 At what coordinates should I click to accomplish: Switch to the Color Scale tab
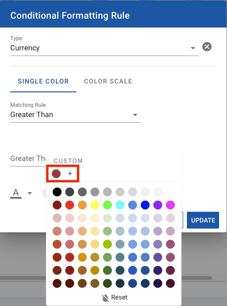[108, 81]
